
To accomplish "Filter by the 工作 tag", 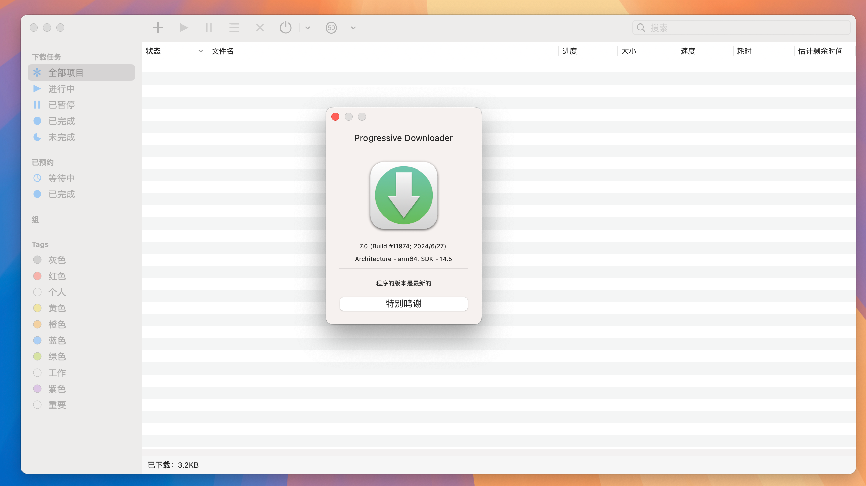I will tap(81, 373).
